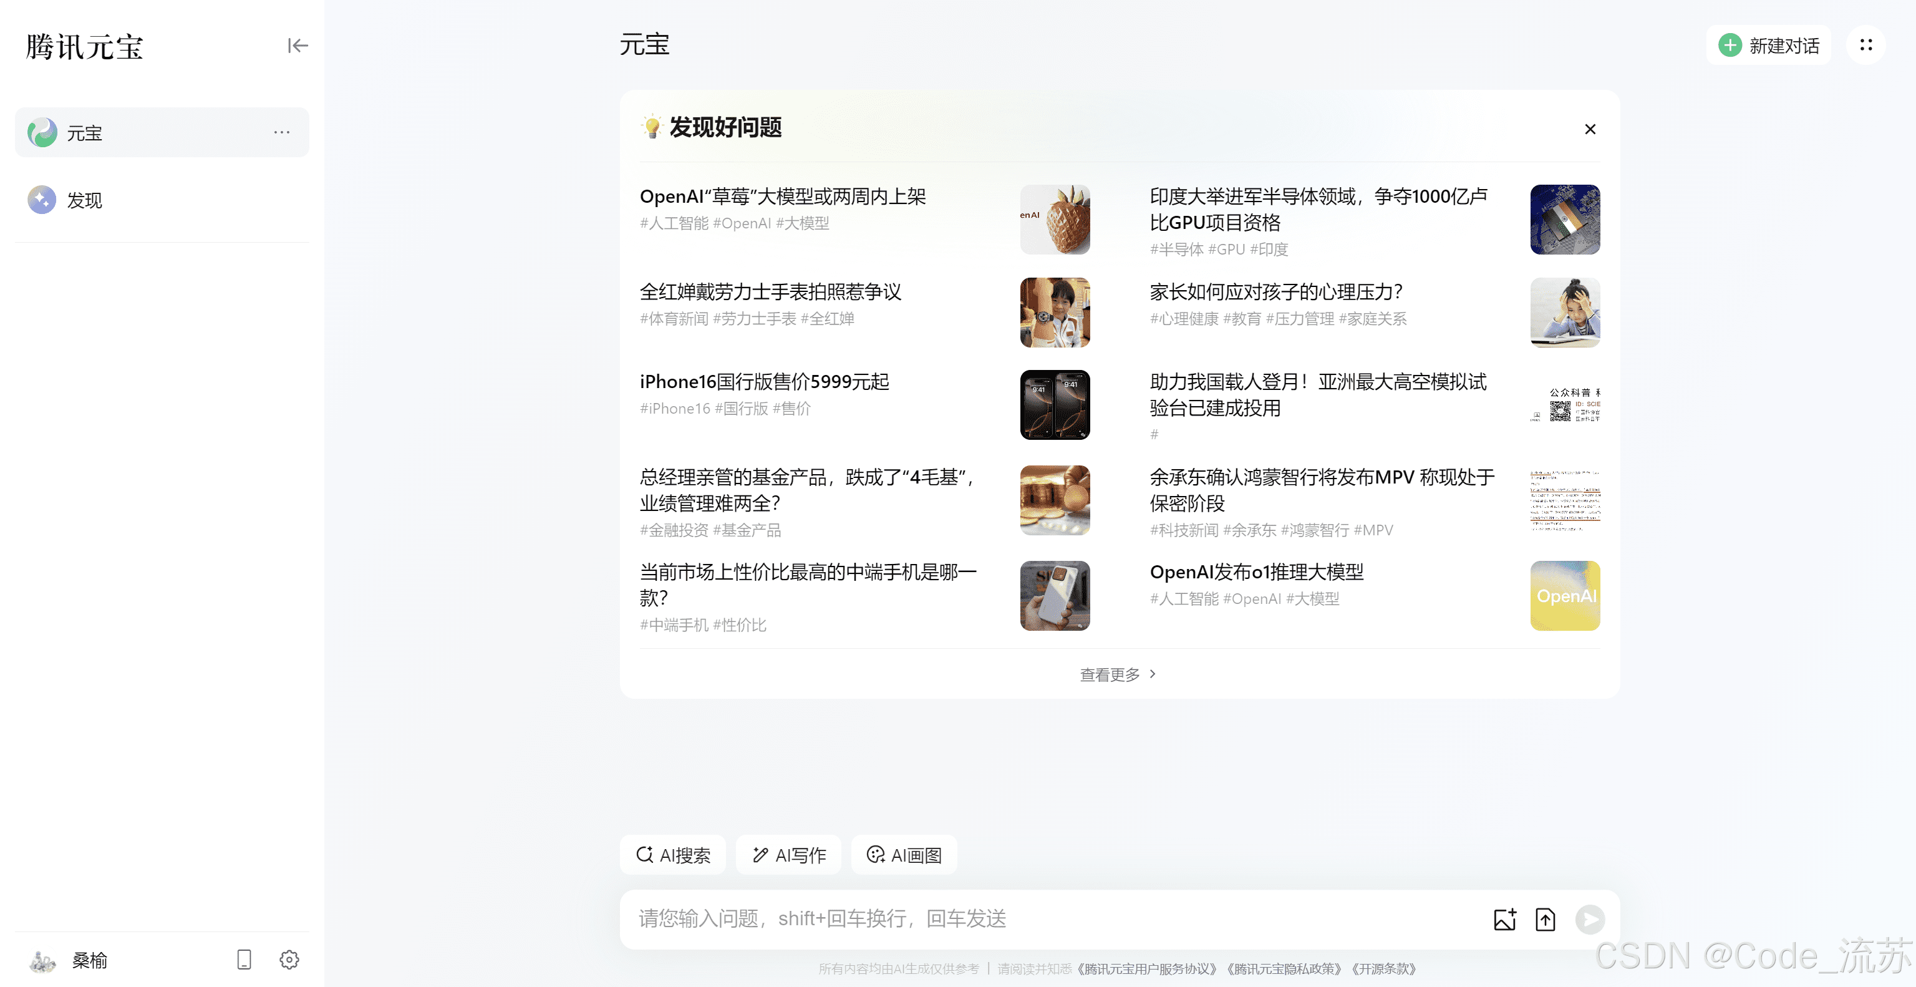Click the Indian flag chip thumbnail
The image size is (1916, 987).
click(1565, 220)
